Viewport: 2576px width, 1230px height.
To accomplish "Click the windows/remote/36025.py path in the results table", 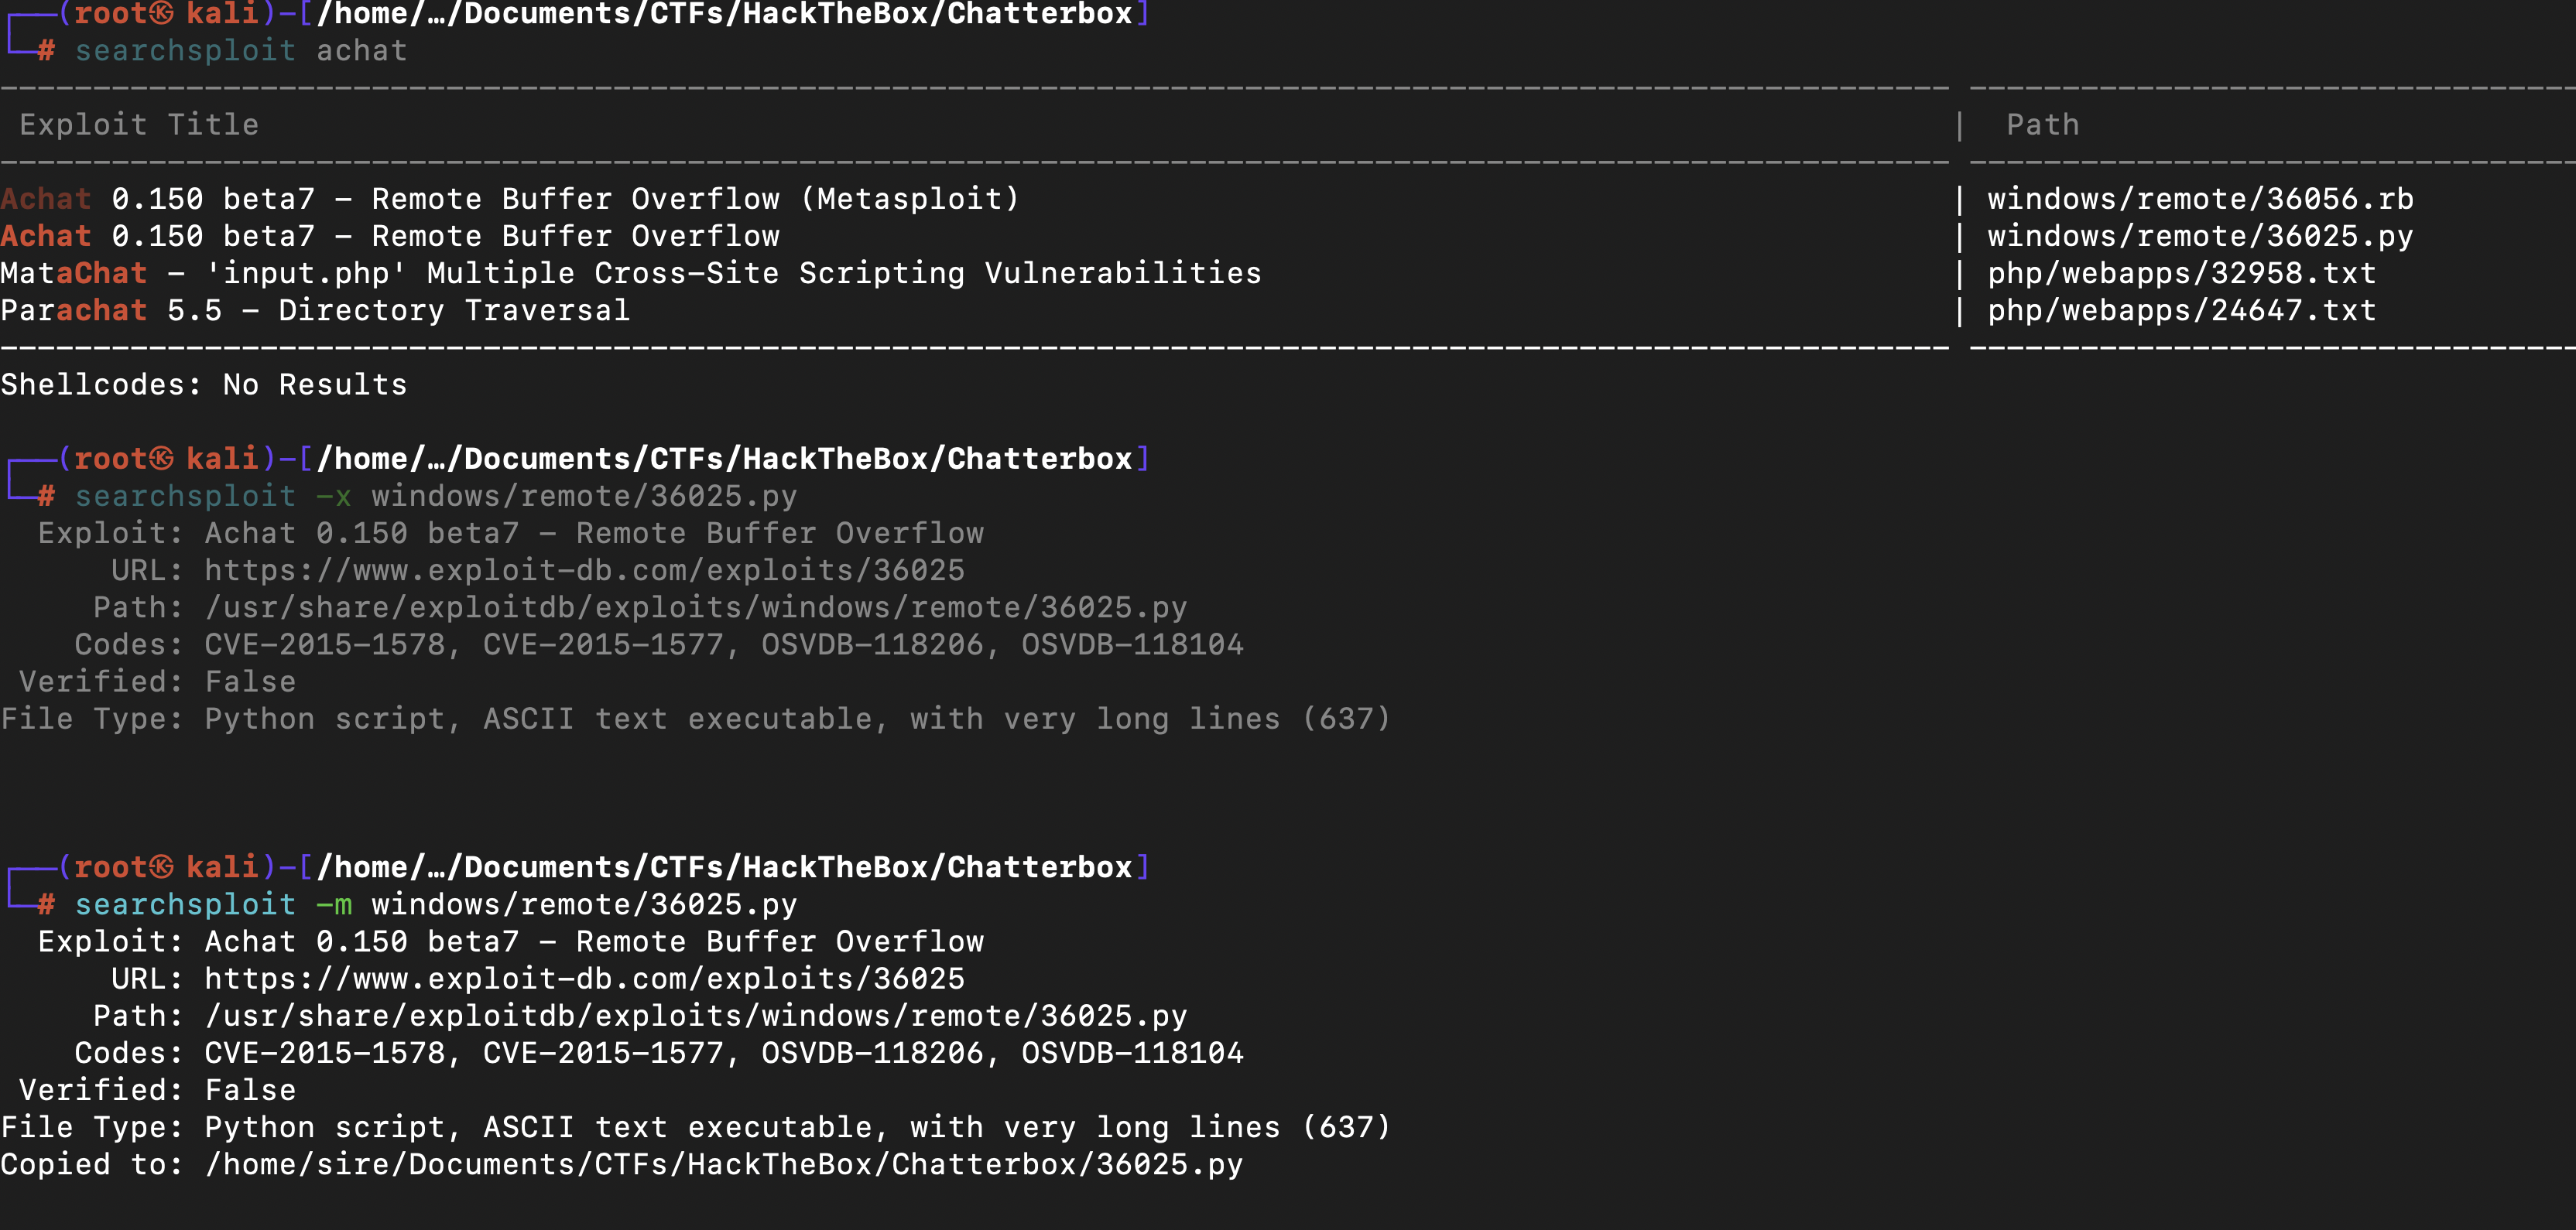I will coord(2200,236).
